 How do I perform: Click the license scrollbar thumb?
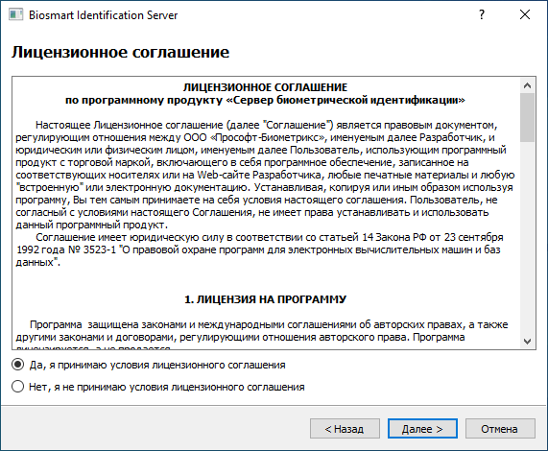point(528,117)
